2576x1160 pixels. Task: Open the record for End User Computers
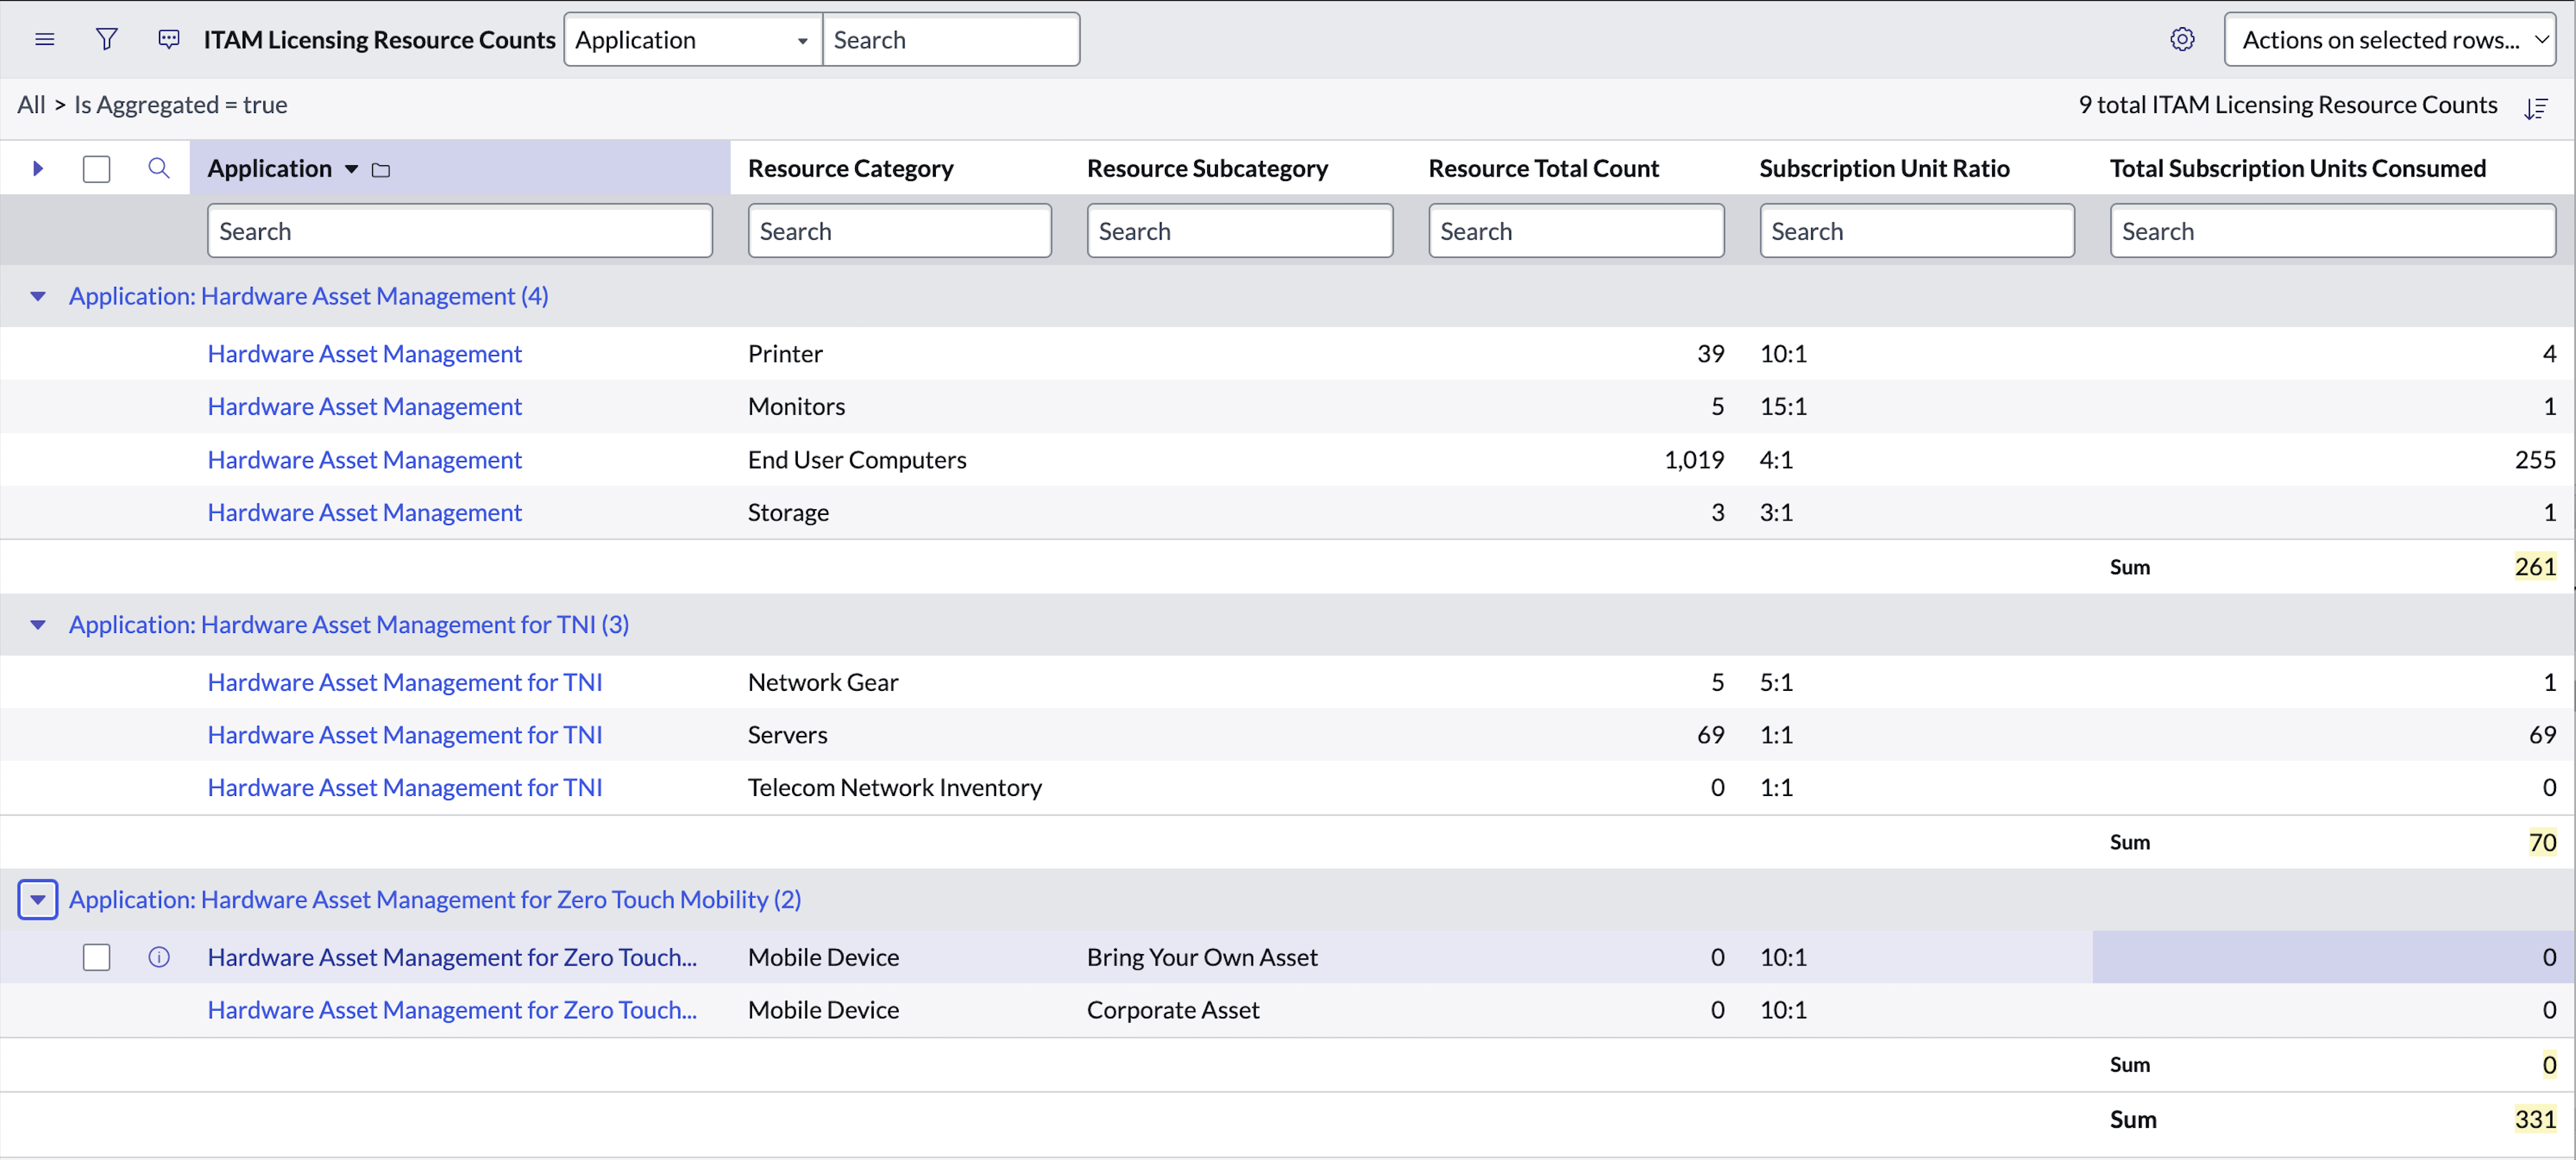[x=365, y=460]
